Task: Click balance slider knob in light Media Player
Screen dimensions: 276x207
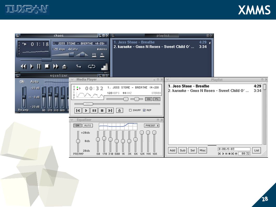Action: coord(137,99)
